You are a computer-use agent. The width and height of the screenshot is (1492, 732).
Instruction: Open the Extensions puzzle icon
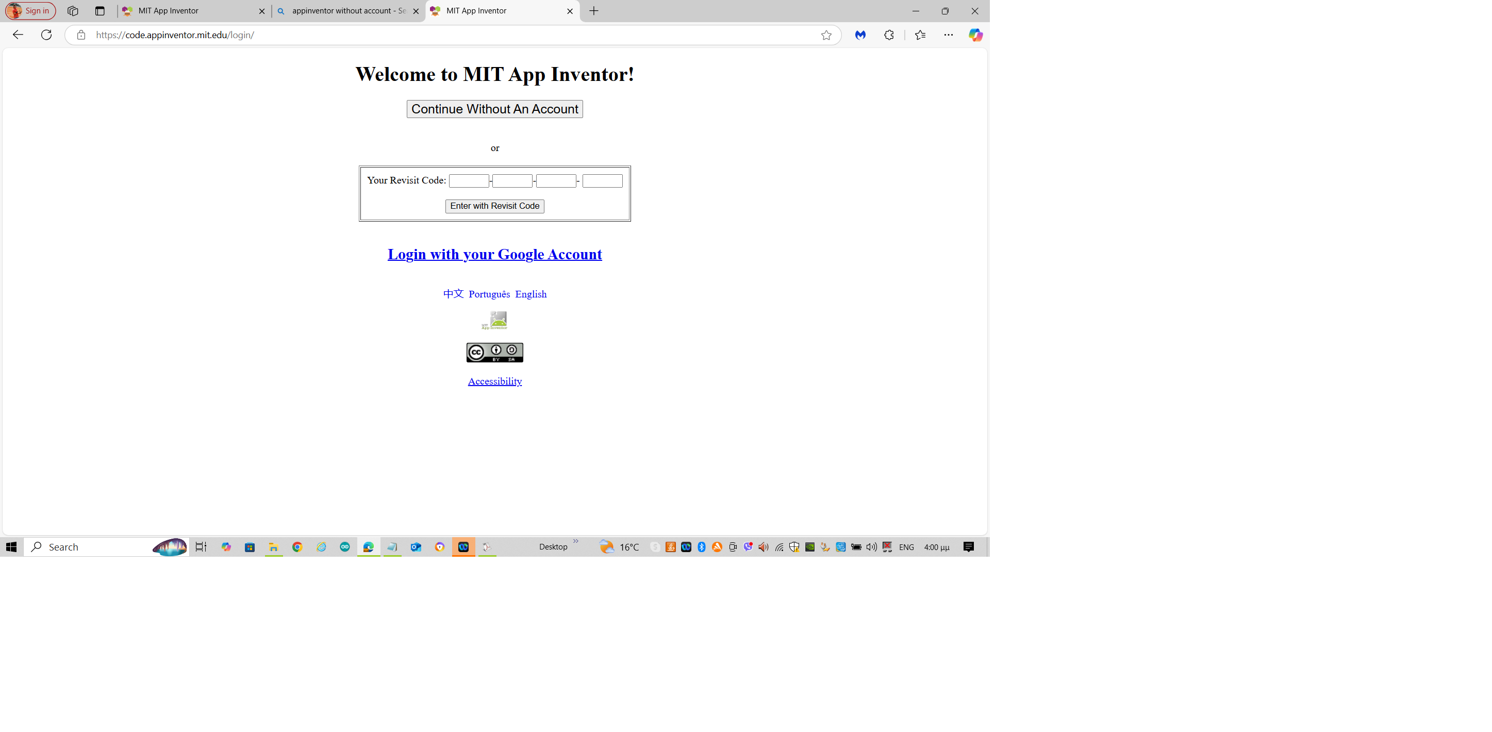pyautogui.click(x=889, y=35)
